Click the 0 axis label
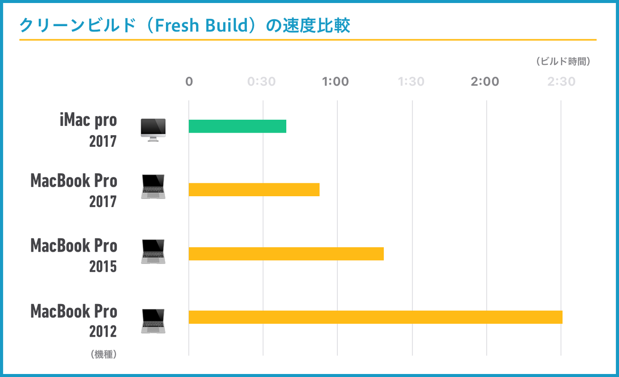619x377 pixels. [189, 82]
